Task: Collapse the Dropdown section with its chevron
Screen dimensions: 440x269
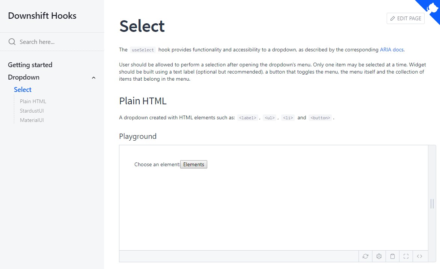Action: (x=93, y=78)
